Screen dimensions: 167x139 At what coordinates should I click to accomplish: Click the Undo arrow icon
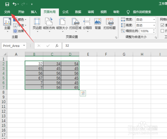(14, 4)
